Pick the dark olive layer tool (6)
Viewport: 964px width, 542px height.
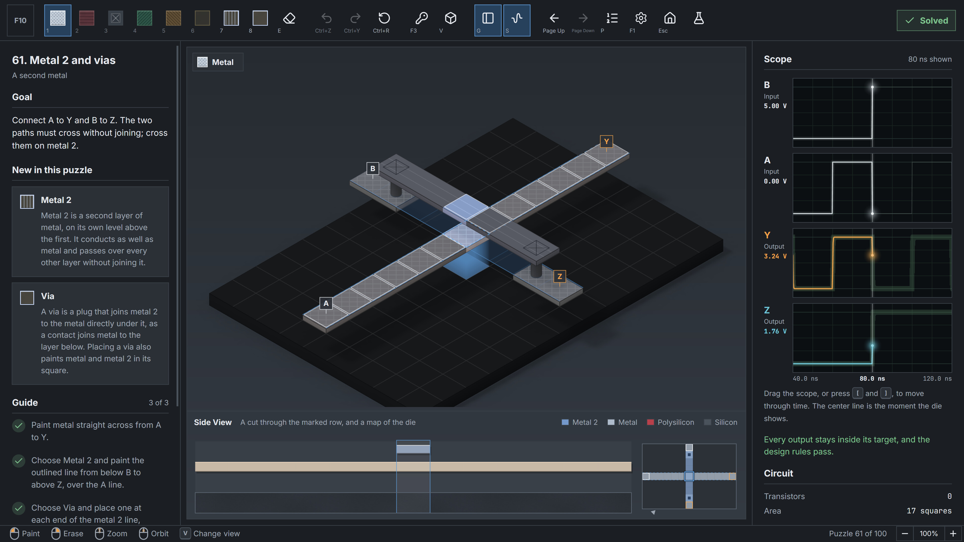pyautogui.click(x=202, y=20)
